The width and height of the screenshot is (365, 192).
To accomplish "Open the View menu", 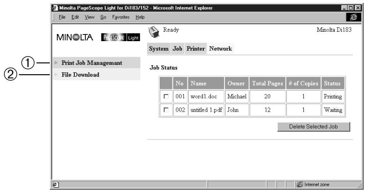I will (90, 17).
